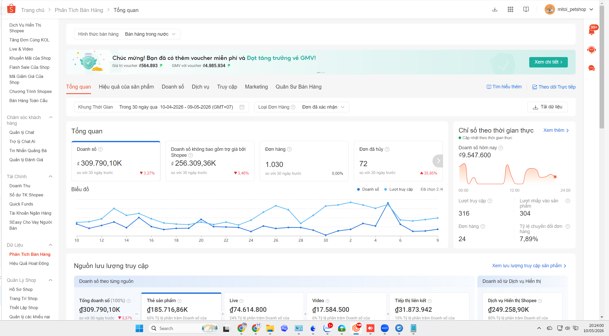The image size is (609, 336).
Task: Switch to the Dịch vụ tab
Action: [200, 87]
